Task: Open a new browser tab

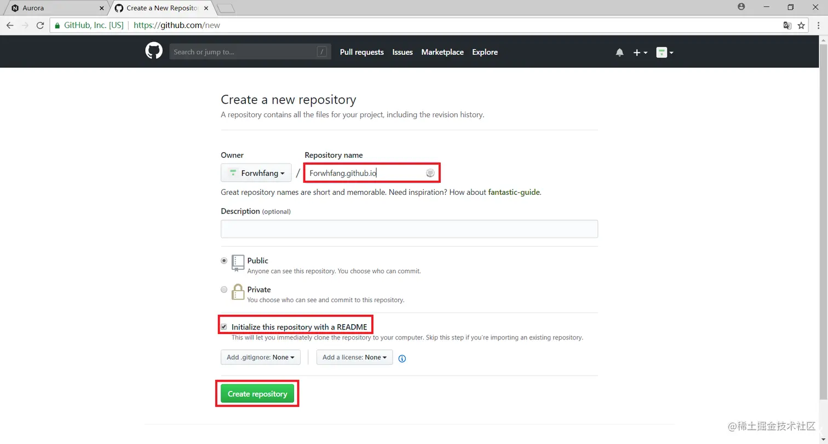Action: (226, 8)
